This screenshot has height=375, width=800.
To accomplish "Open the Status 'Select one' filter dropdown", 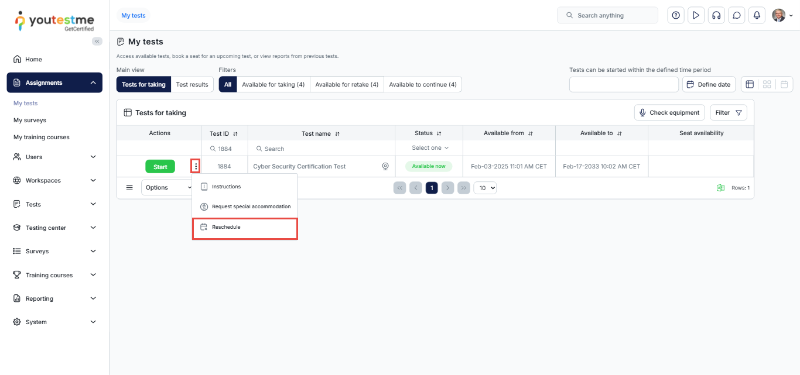I will (x=429, y=148).
